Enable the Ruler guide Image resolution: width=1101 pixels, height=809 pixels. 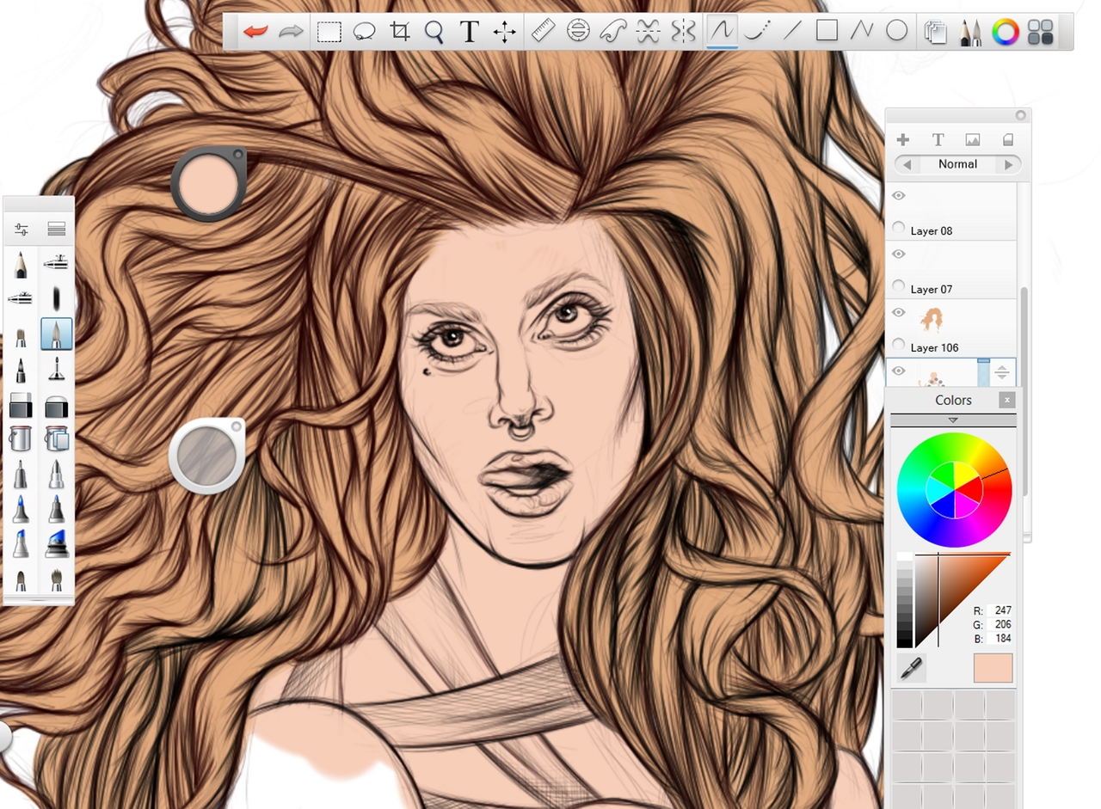542,32
